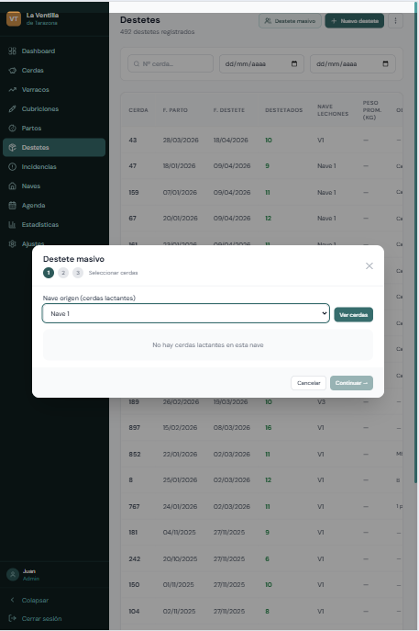Select step 2 in the wizard

click(63, 273)
